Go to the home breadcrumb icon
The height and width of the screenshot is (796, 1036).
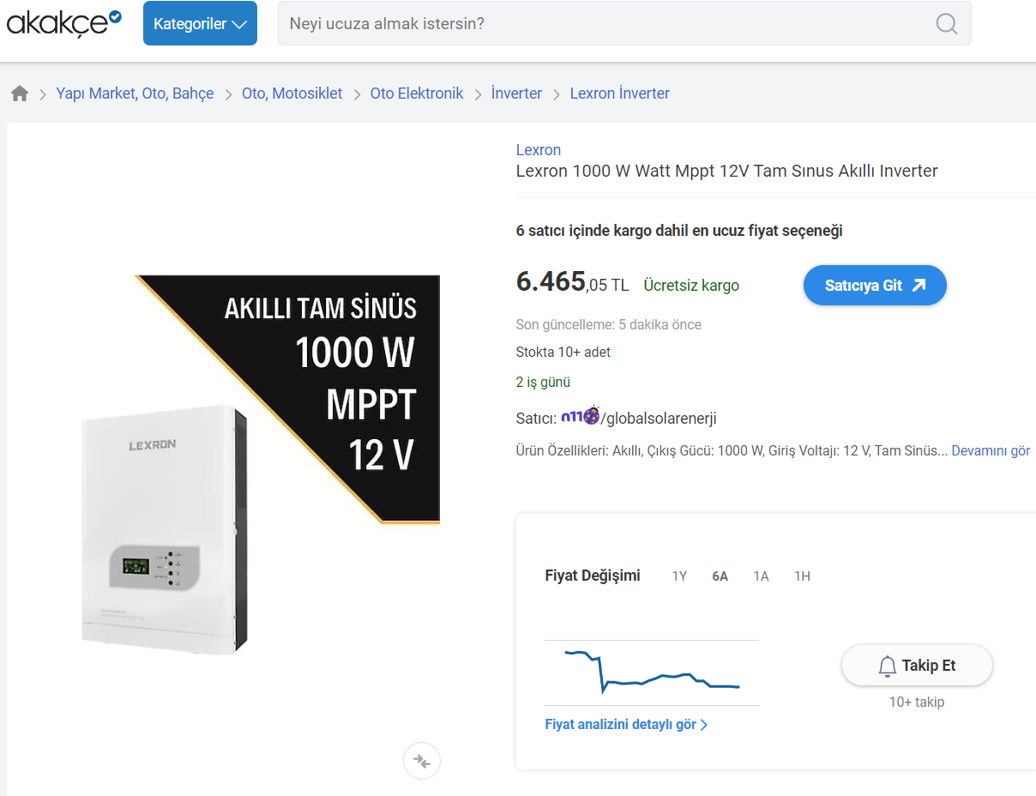[x=20, y=93]
